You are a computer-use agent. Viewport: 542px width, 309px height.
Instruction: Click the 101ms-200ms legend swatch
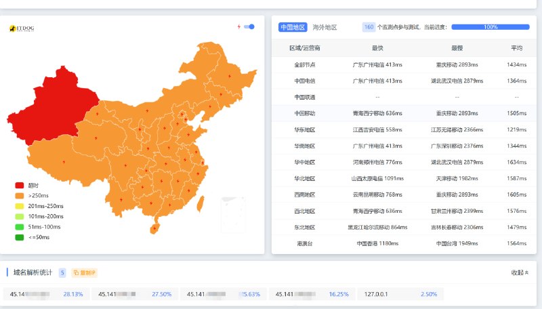click(20, 216)
